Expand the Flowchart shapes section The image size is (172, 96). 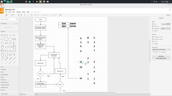click(3, 80)
